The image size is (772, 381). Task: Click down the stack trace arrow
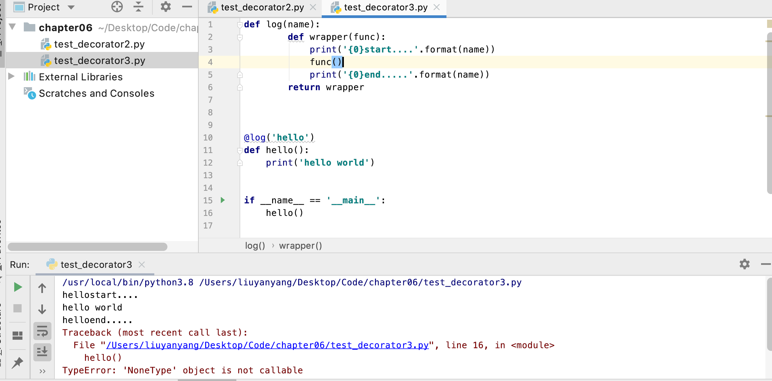click(x=42, y=309)
